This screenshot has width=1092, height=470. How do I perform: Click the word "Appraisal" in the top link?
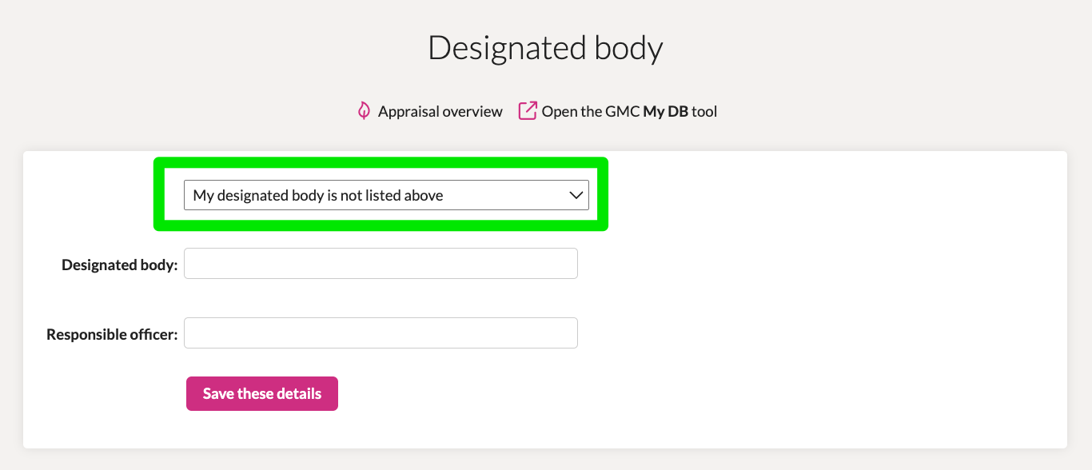[x=408, y=112]
